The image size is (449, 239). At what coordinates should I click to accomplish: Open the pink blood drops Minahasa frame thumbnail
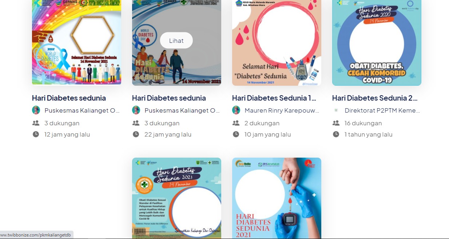coord(277,42)
